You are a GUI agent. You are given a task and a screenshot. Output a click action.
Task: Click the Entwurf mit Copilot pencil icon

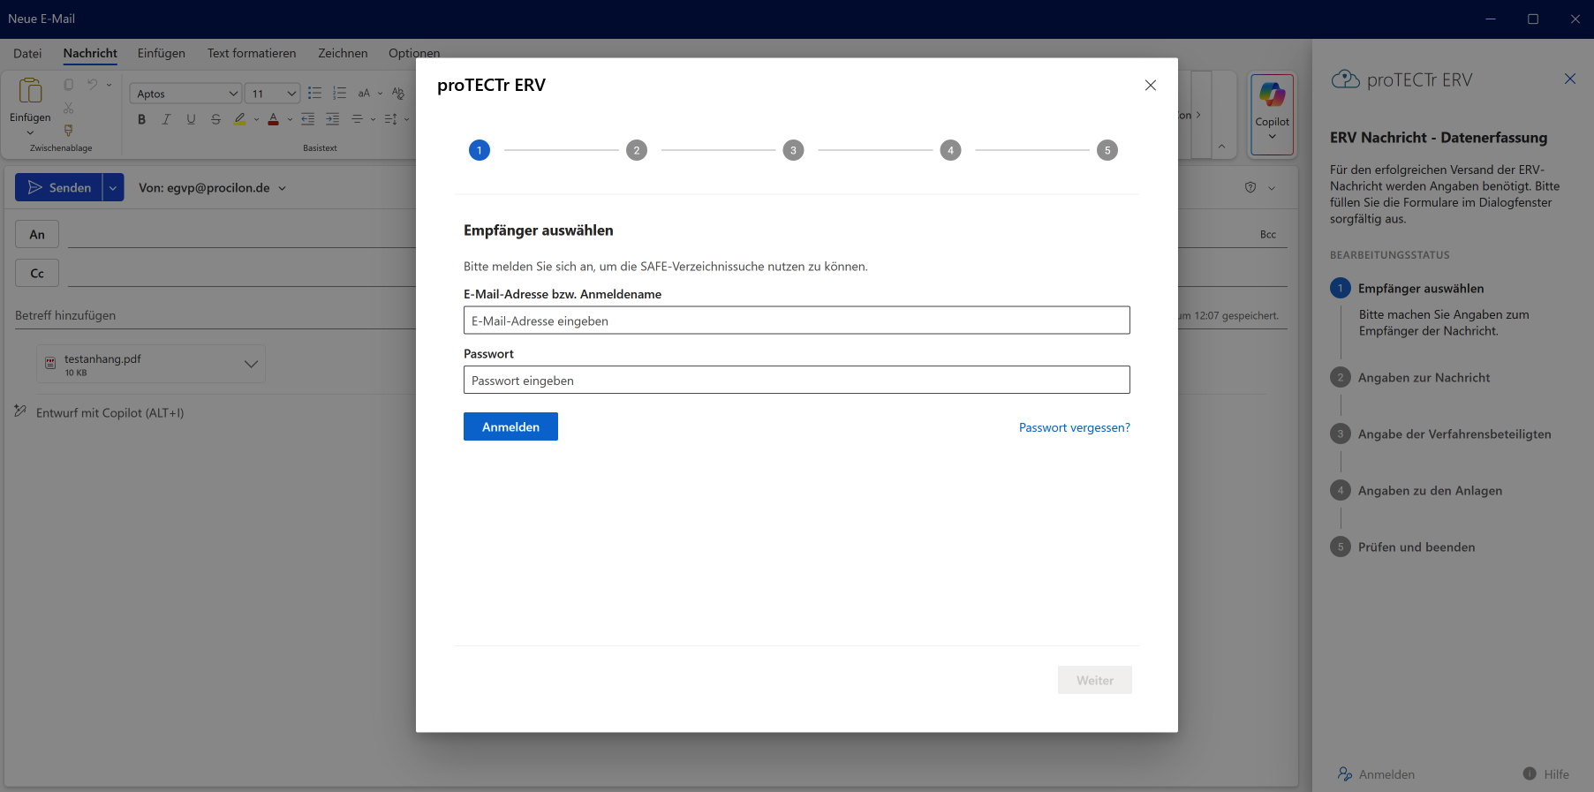tap(20, 411)
